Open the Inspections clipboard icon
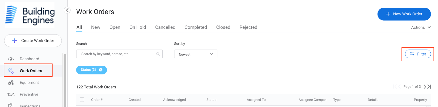The height and width of the screenshot is (107, 438). [11, 105]
